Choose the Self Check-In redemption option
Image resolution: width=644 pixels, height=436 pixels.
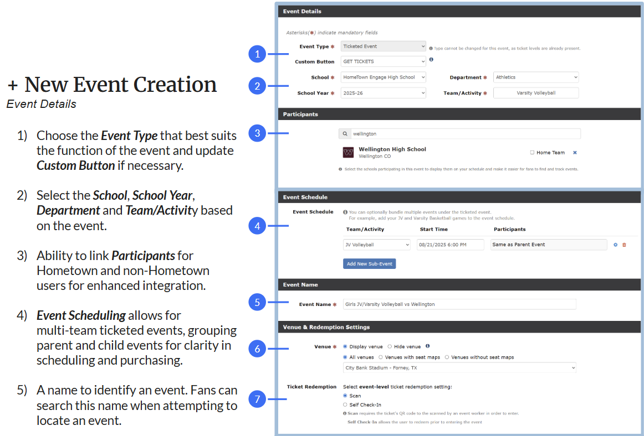(345, 405)
